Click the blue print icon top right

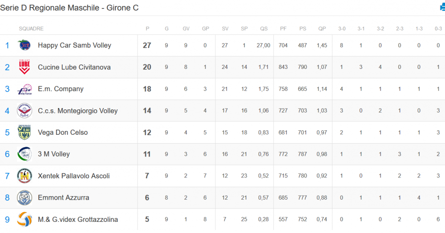click(x=442, y=8)
